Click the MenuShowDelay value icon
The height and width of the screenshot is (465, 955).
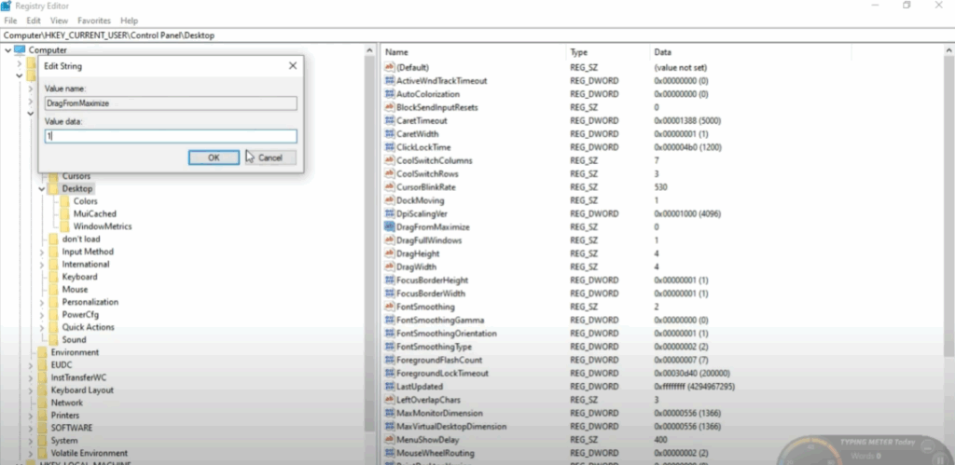[x=390, y=439]
